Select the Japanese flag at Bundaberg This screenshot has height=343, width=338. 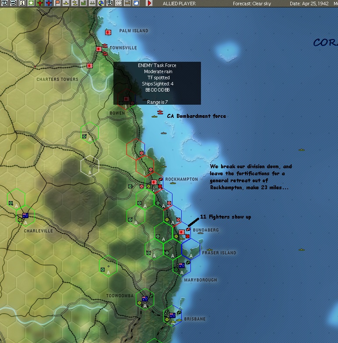[x=181, y=232]
